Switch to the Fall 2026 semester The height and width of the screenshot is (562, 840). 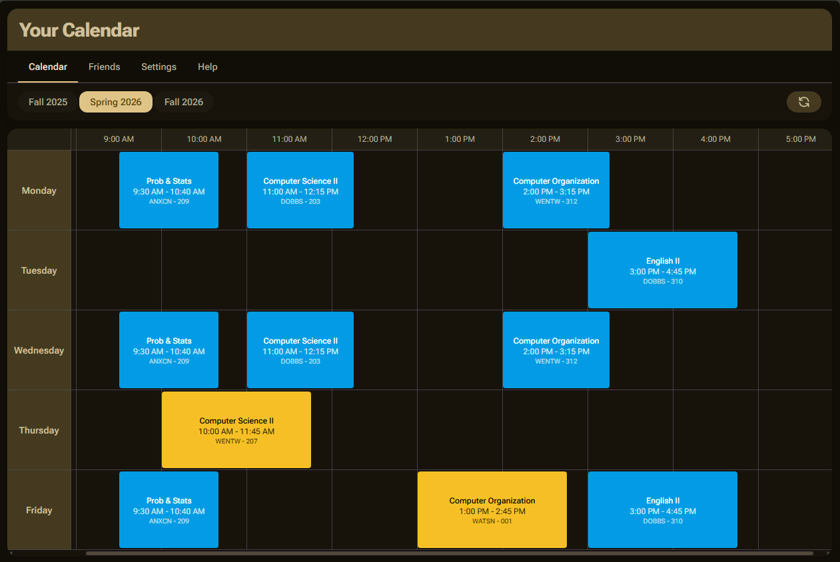(x=184, y=102)
